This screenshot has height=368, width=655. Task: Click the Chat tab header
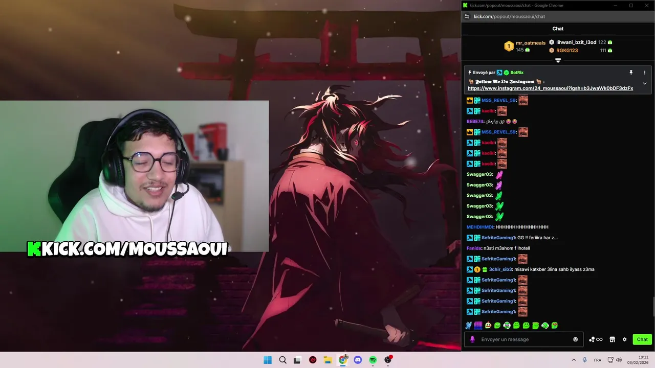558,29
